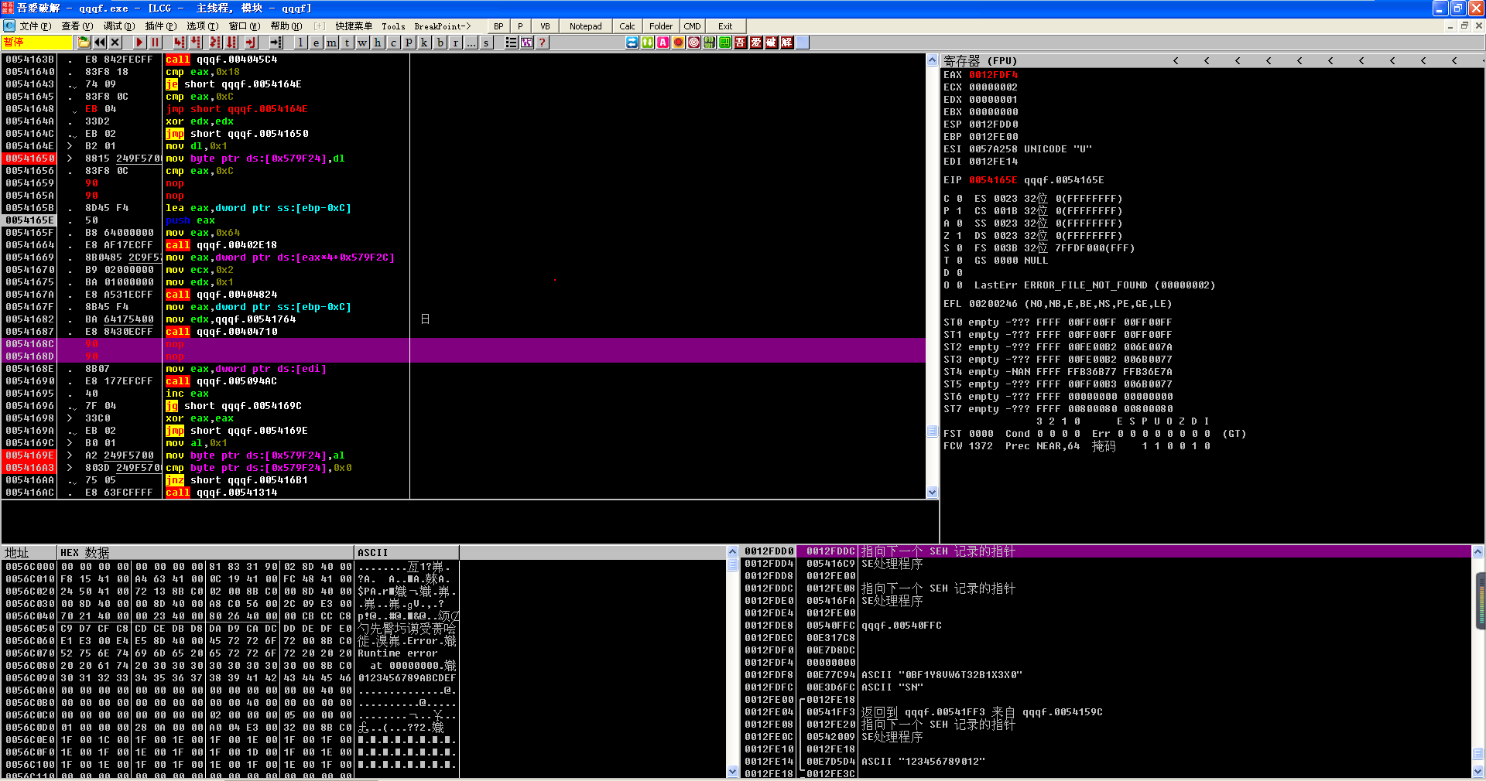Click the orange record-circle plugin icon
Image resolution: width=1486 pixels, height=781 pixels.
679,43
